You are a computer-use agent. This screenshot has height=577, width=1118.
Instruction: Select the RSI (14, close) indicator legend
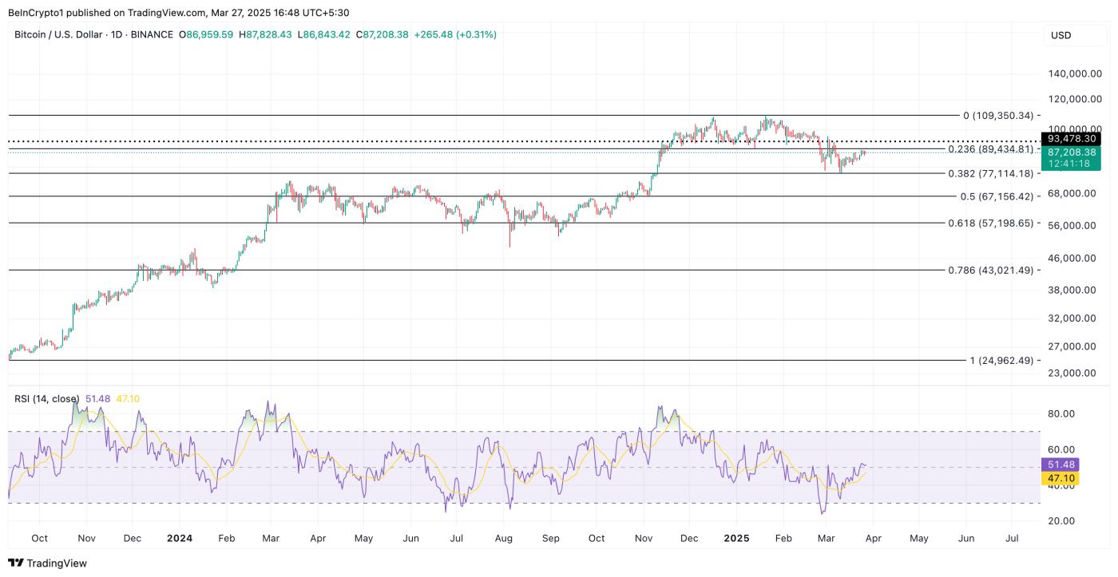pyautogui.click(x=46, y=398)
